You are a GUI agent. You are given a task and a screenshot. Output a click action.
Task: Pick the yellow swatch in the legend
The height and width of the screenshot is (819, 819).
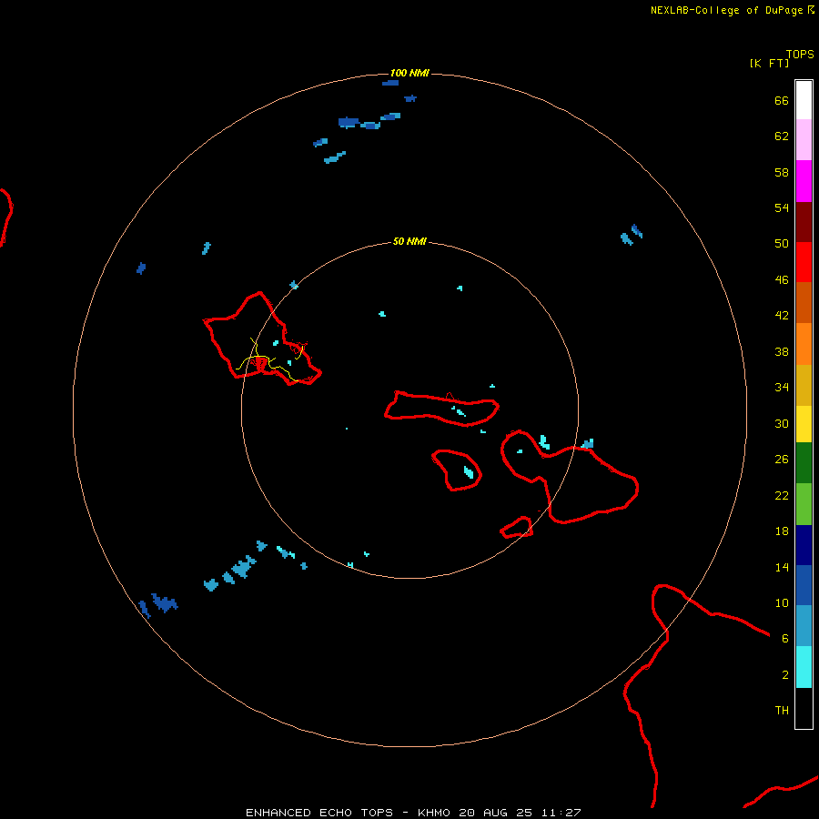[804, 424]
